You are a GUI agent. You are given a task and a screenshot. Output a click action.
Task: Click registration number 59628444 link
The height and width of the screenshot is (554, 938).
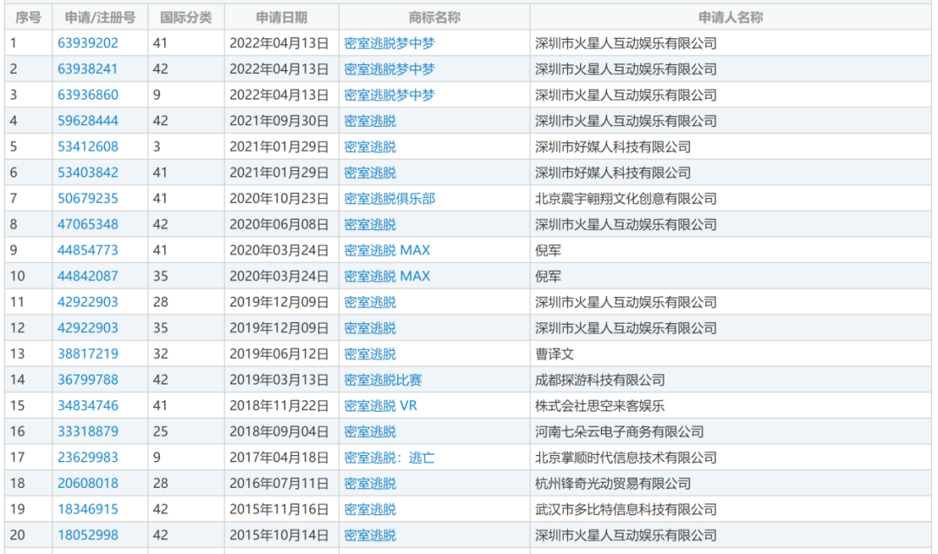click(88, 121)
